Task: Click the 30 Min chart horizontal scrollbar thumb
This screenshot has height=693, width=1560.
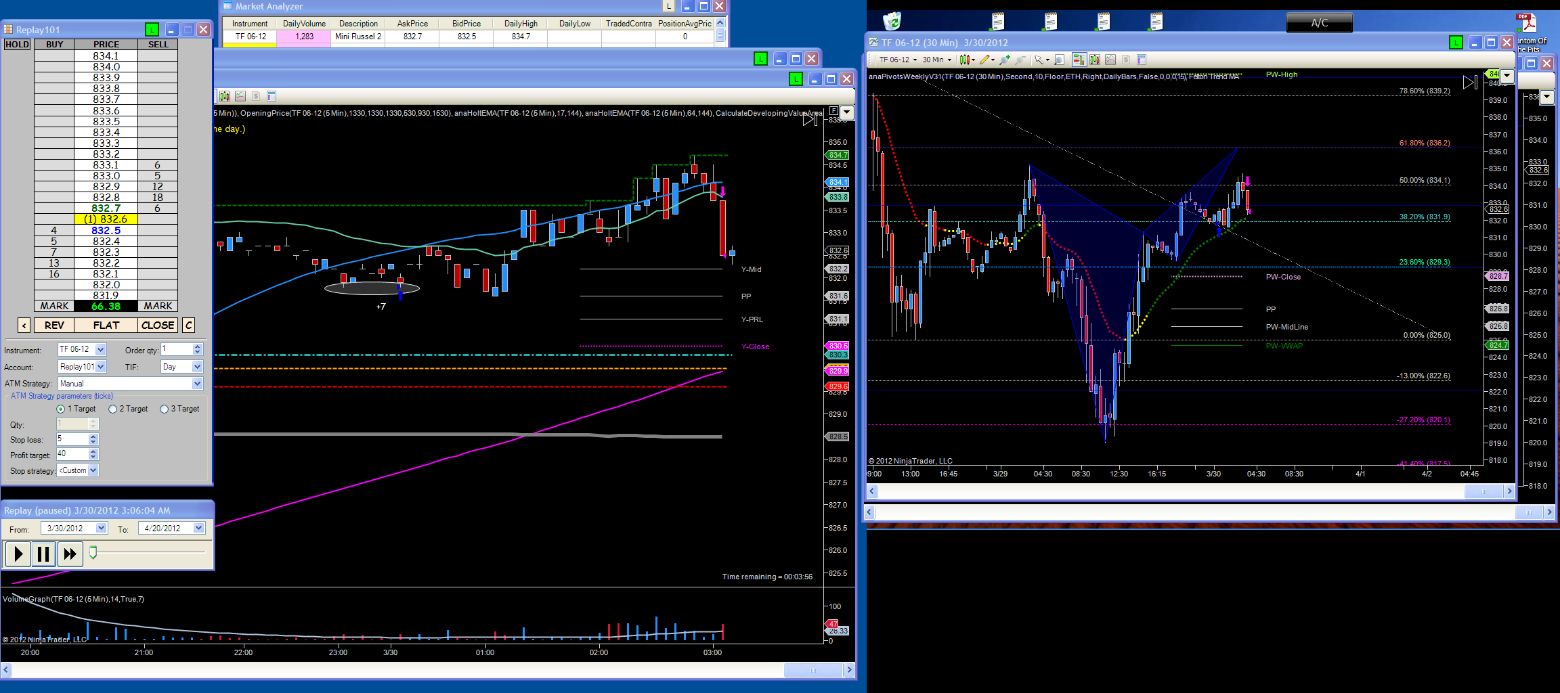Action: pos(1483,492)
